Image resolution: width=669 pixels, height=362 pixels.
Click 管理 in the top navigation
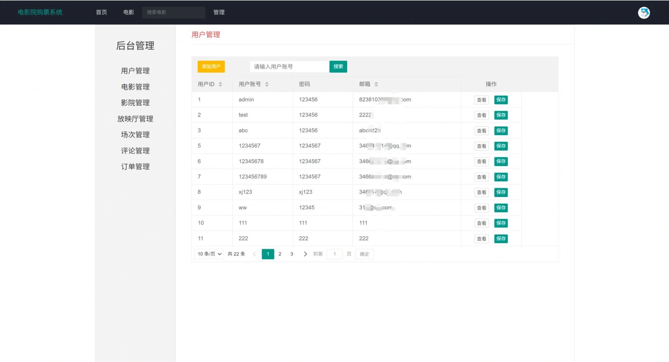[x=219, y=12]
